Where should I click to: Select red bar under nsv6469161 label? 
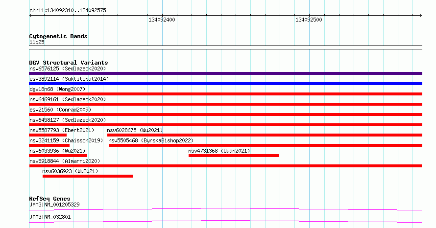[x=225, y=104]
